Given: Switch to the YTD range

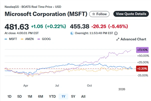Looking at the screenshot, I should [52, 96].
